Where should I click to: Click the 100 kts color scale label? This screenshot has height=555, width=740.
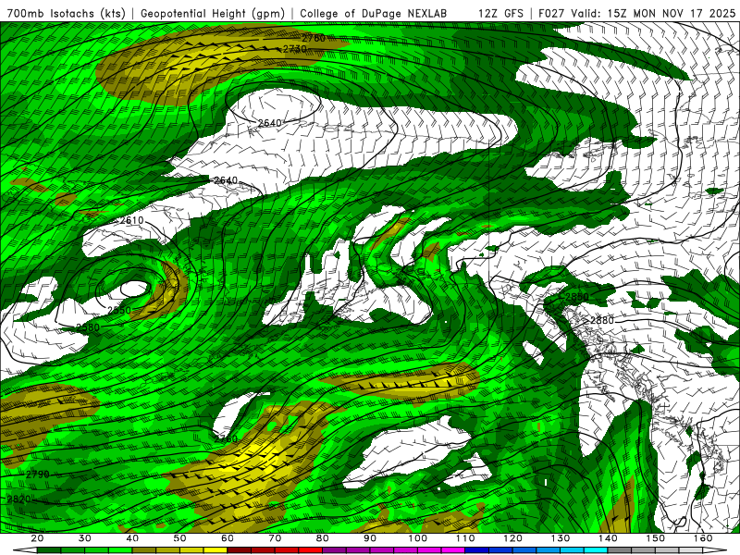418,538
